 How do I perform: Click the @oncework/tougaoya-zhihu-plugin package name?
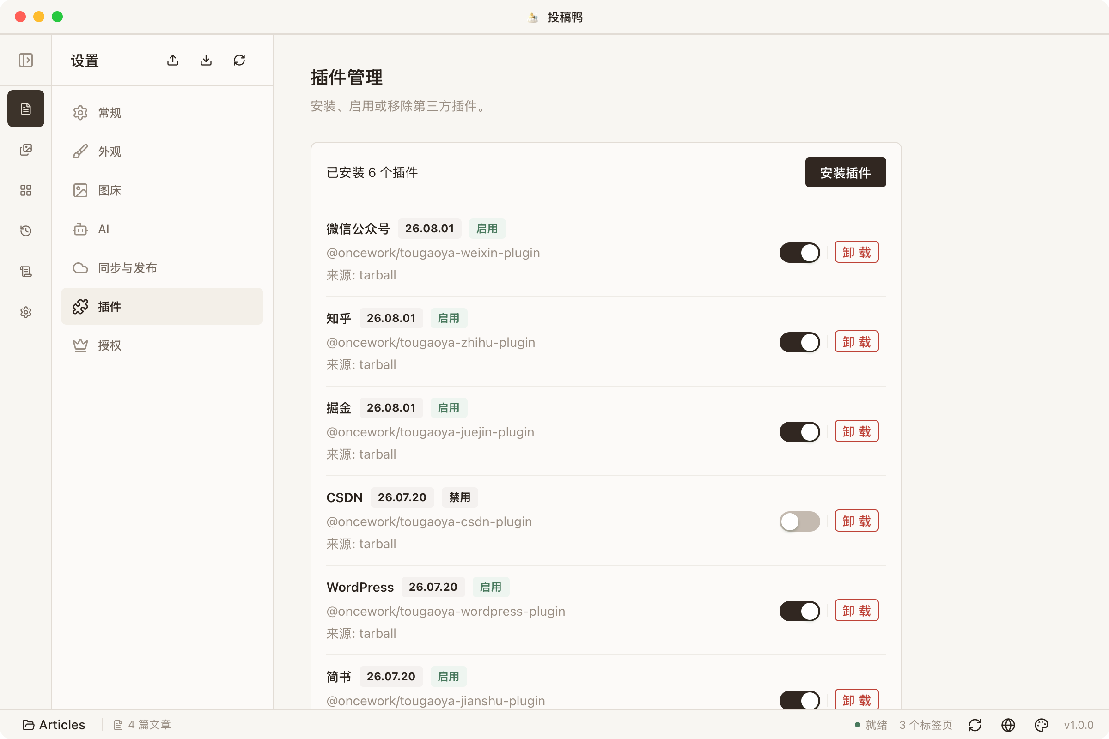click(431, 343)
